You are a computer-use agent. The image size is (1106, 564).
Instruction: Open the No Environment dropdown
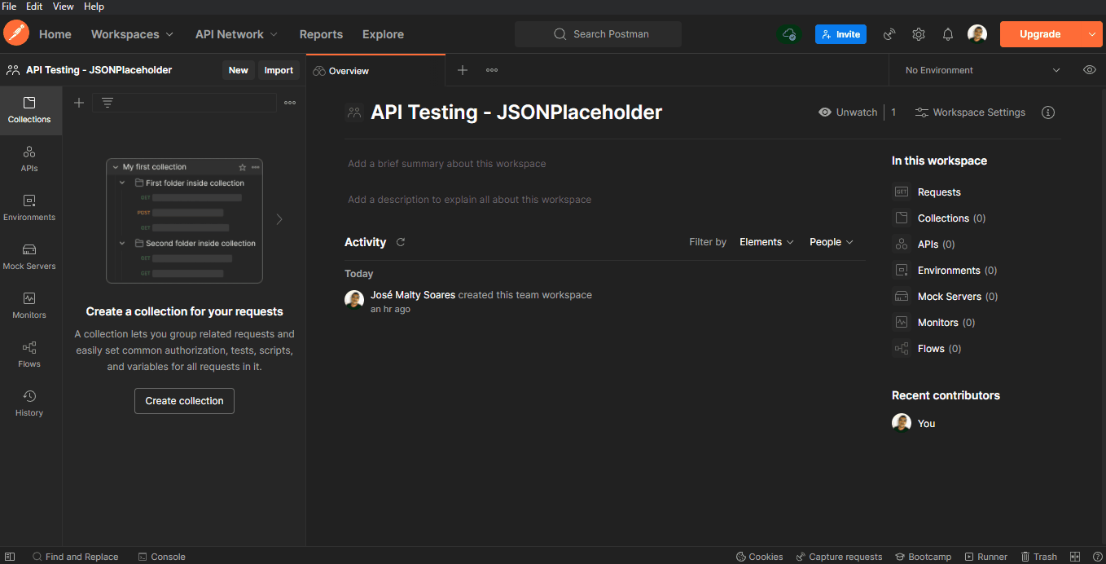pos(982,70)
